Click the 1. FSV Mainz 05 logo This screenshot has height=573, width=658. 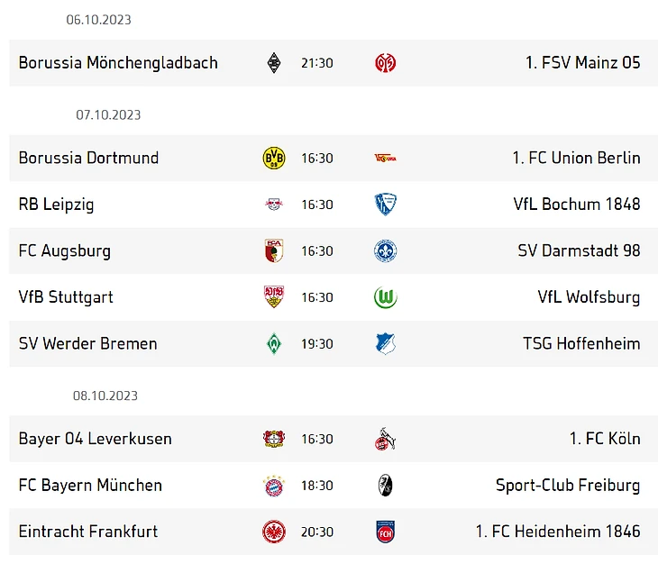click(x=385, y=63)
